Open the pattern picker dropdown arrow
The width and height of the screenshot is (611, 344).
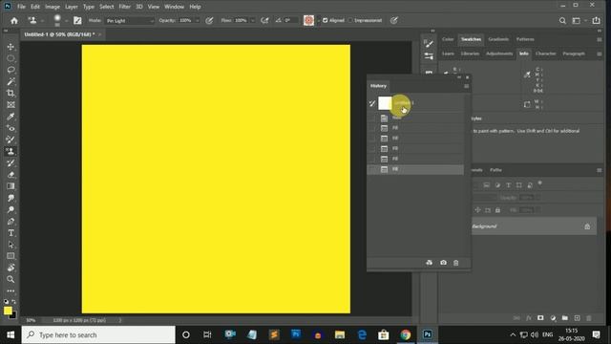tap(318, 21)
